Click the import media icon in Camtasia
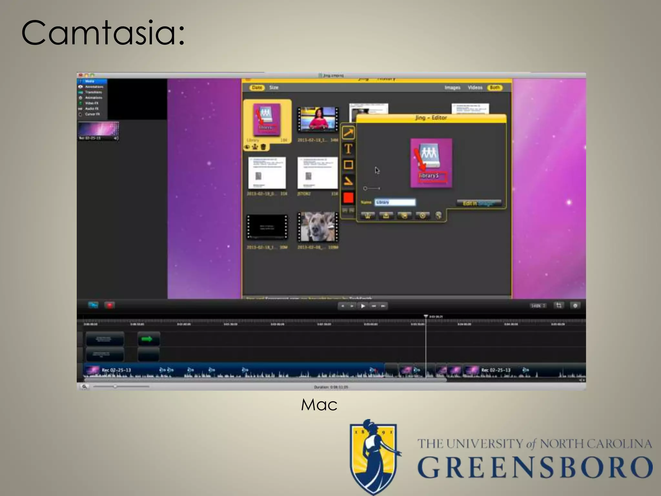 coord(93,305)
